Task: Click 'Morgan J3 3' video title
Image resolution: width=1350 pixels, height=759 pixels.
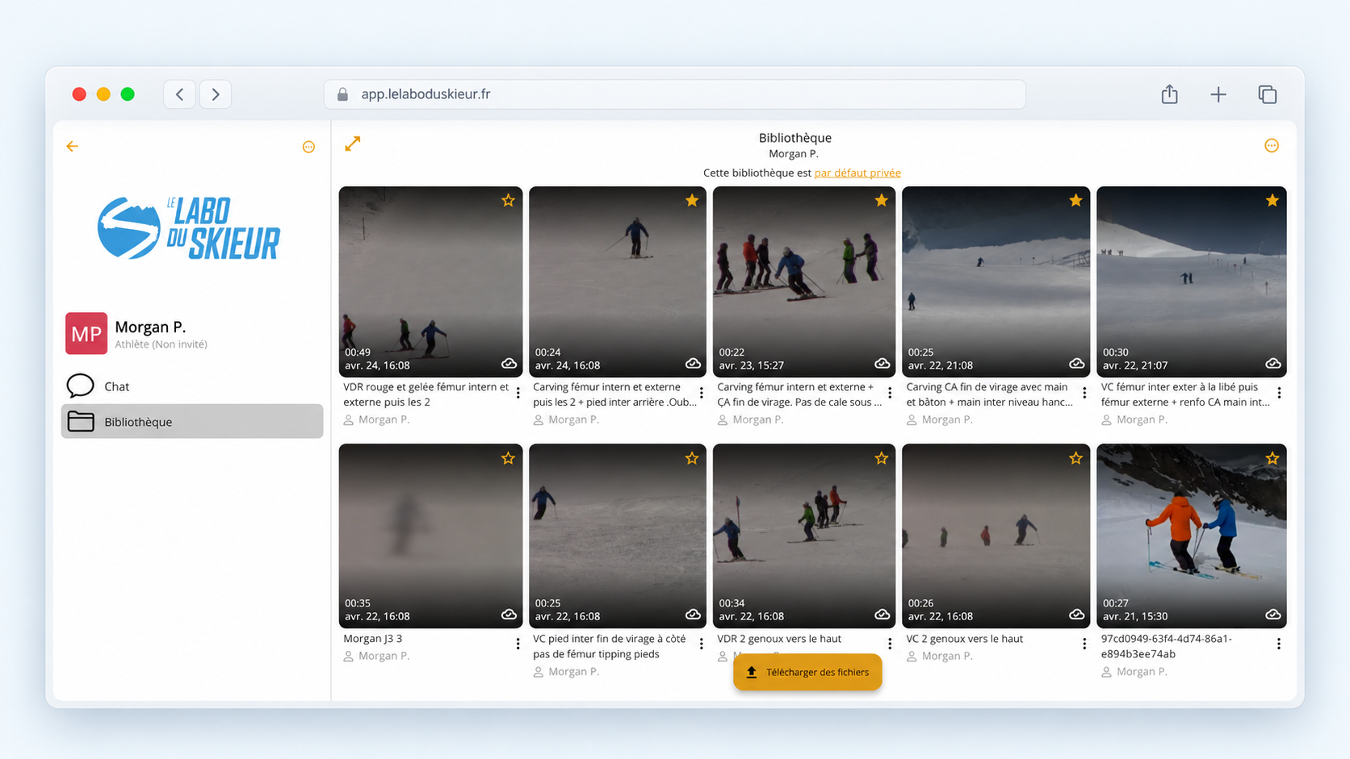Action: tap(373, 639)
